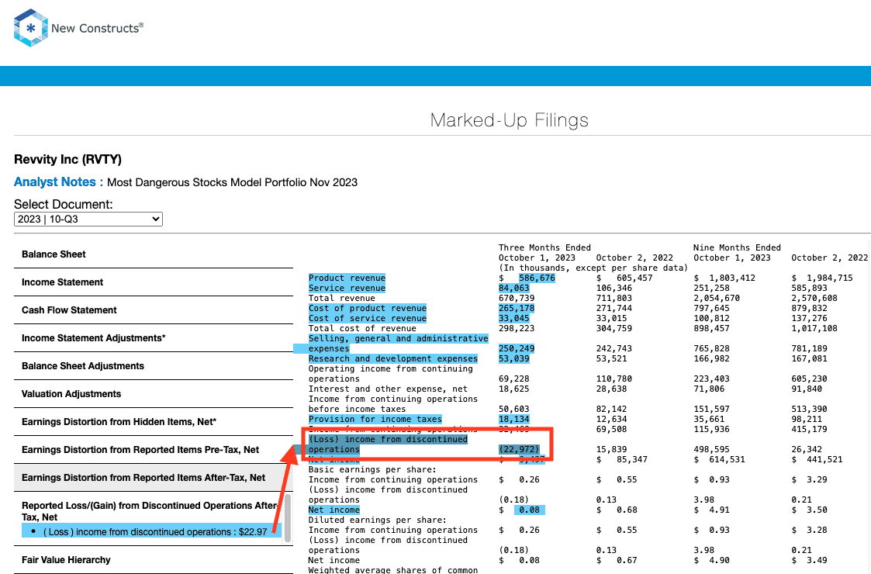Click highlighted Research and development expenses label
The height and width of the screenshot is (574, 871).
[x=393, y=359]
